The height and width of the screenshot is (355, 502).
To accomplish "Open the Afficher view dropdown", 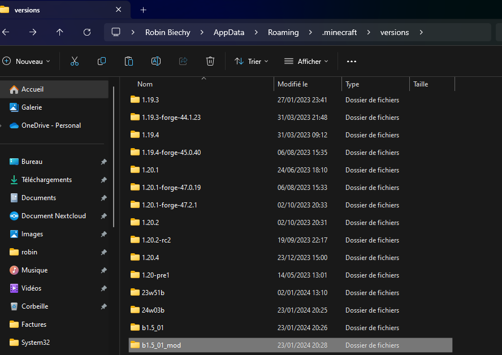I will pyautogui.click(x=306, y=61).
